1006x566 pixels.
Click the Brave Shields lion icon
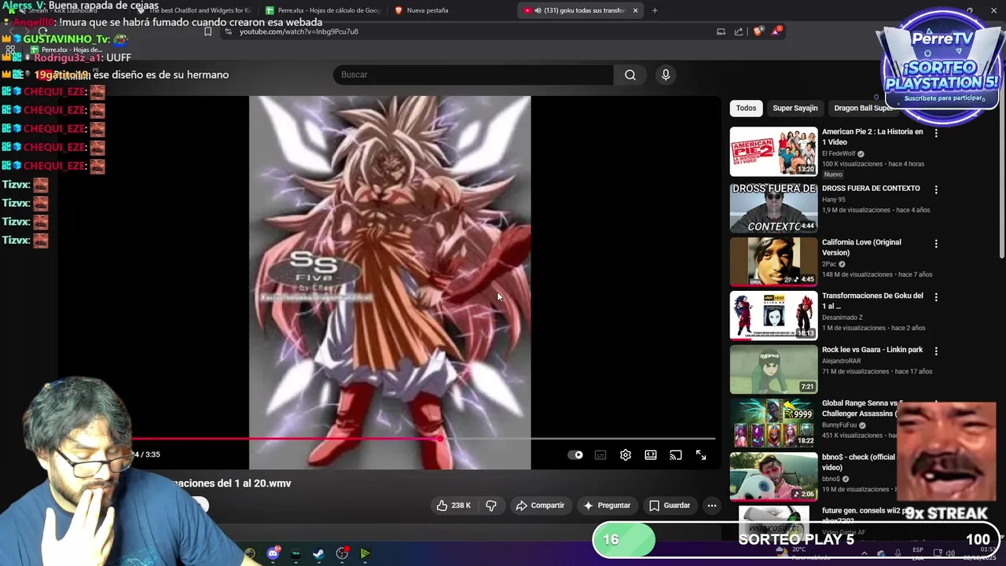click(x=758, y=31)
